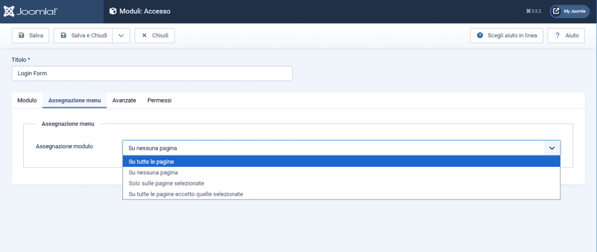Expand the arrow next to Salva e Chiudi
This screenshot has height=252, width=597.
coord(121,36)
